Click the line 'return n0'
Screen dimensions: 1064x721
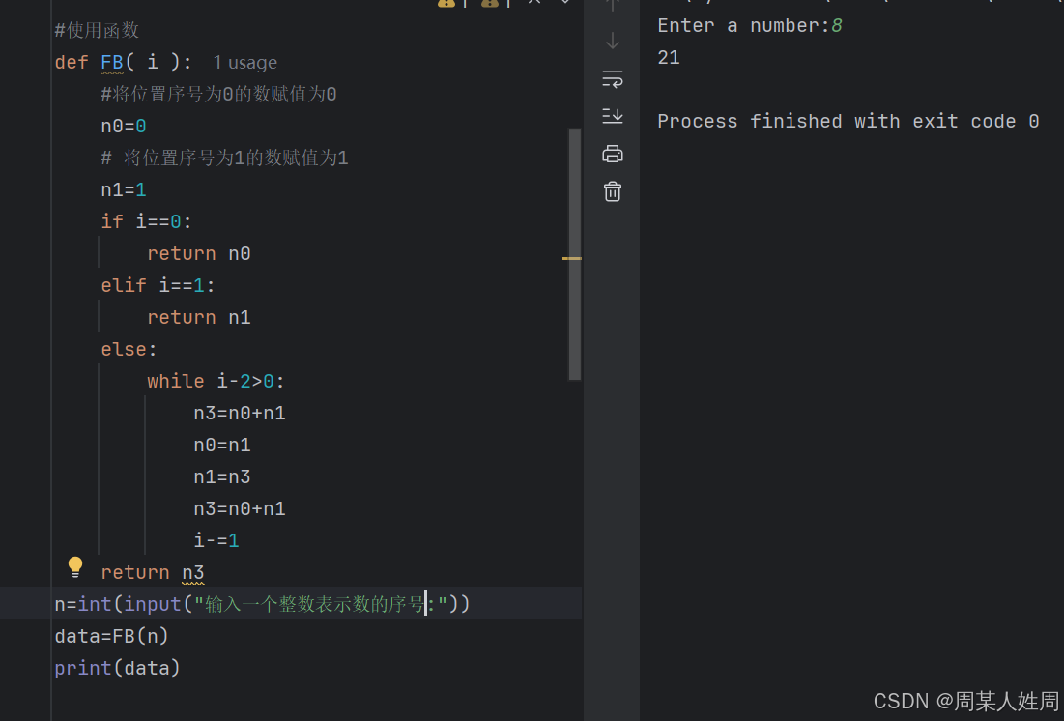click(x=199, y=254)
